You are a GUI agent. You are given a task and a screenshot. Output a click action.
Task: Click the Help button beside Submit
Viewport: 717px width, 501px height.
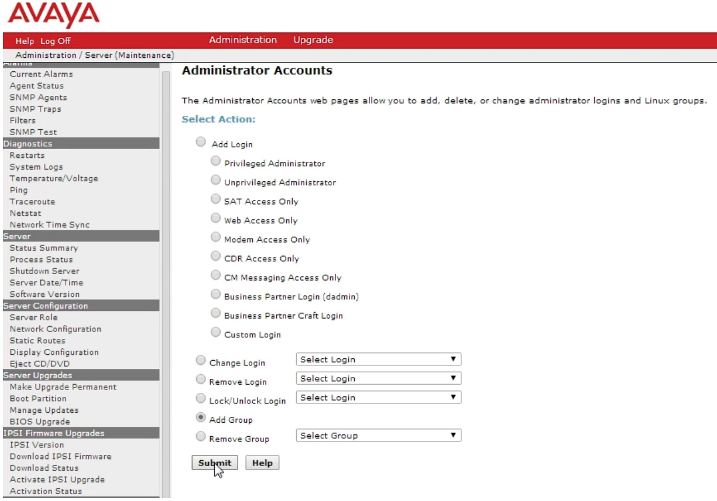tap(262, 462)
